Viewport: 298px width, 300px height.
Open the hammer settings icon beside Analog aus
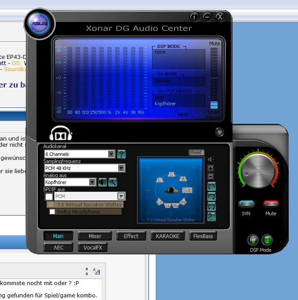click(113, 182)
